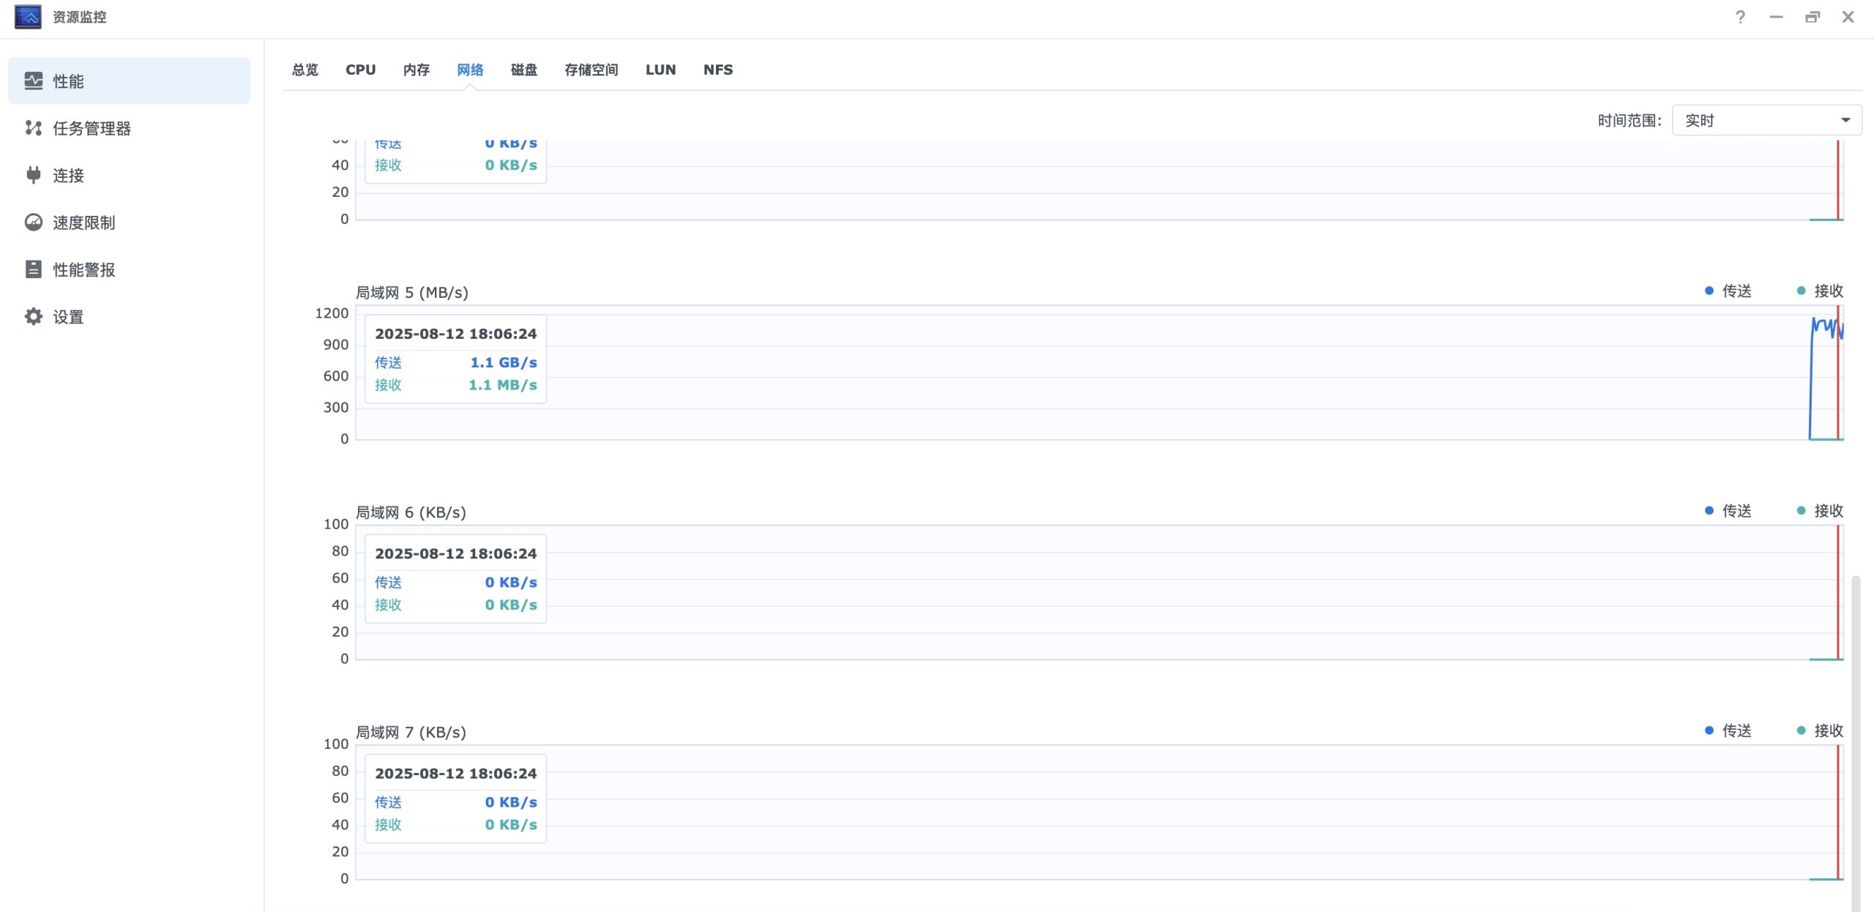Screen dimensions: 1874x912
Task: Select the LUN tab
Action: pyautogui.click(x=660, y=70)
